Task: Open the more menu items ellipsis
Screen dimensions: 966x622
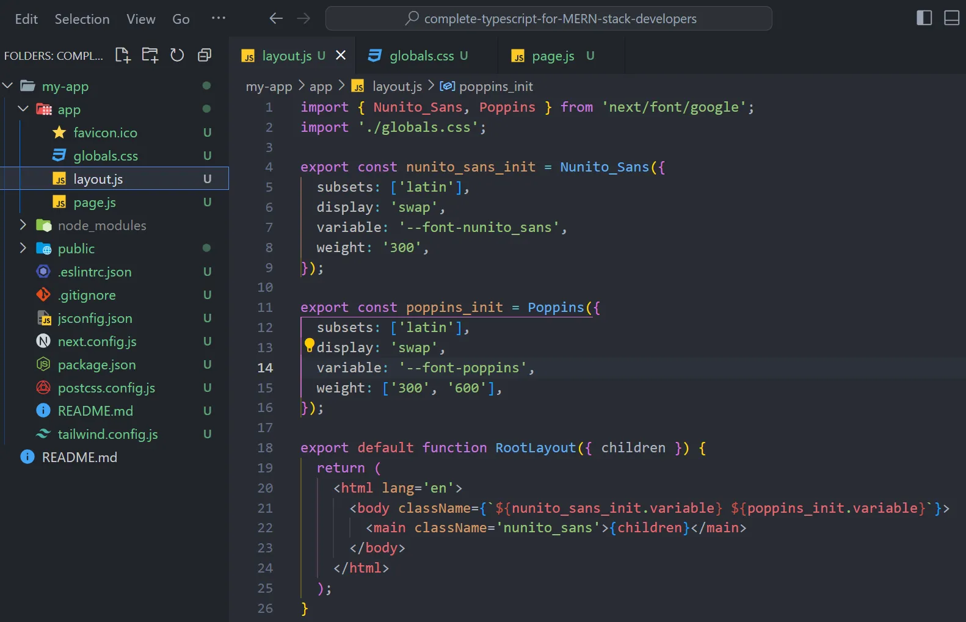Action: (x=218, y=18)
